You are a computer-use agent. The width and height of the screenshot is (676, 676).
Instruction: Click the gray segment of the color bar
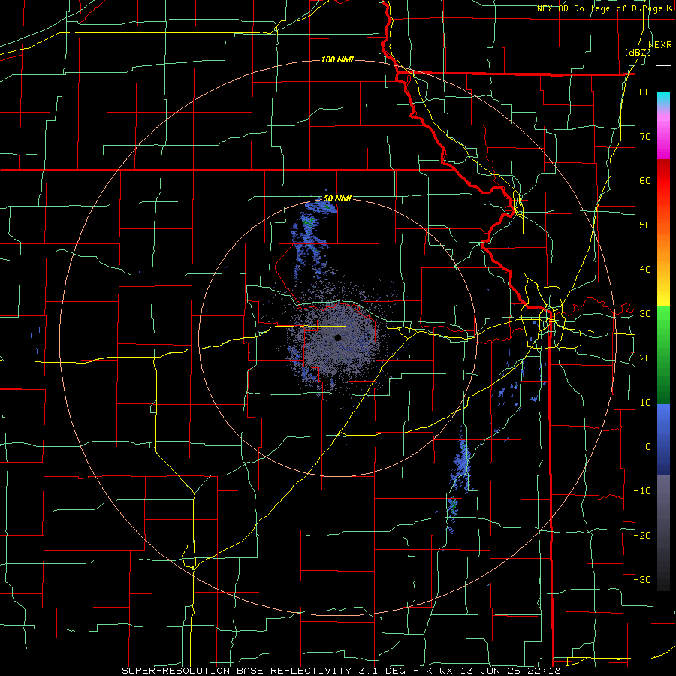click(663, 533)
